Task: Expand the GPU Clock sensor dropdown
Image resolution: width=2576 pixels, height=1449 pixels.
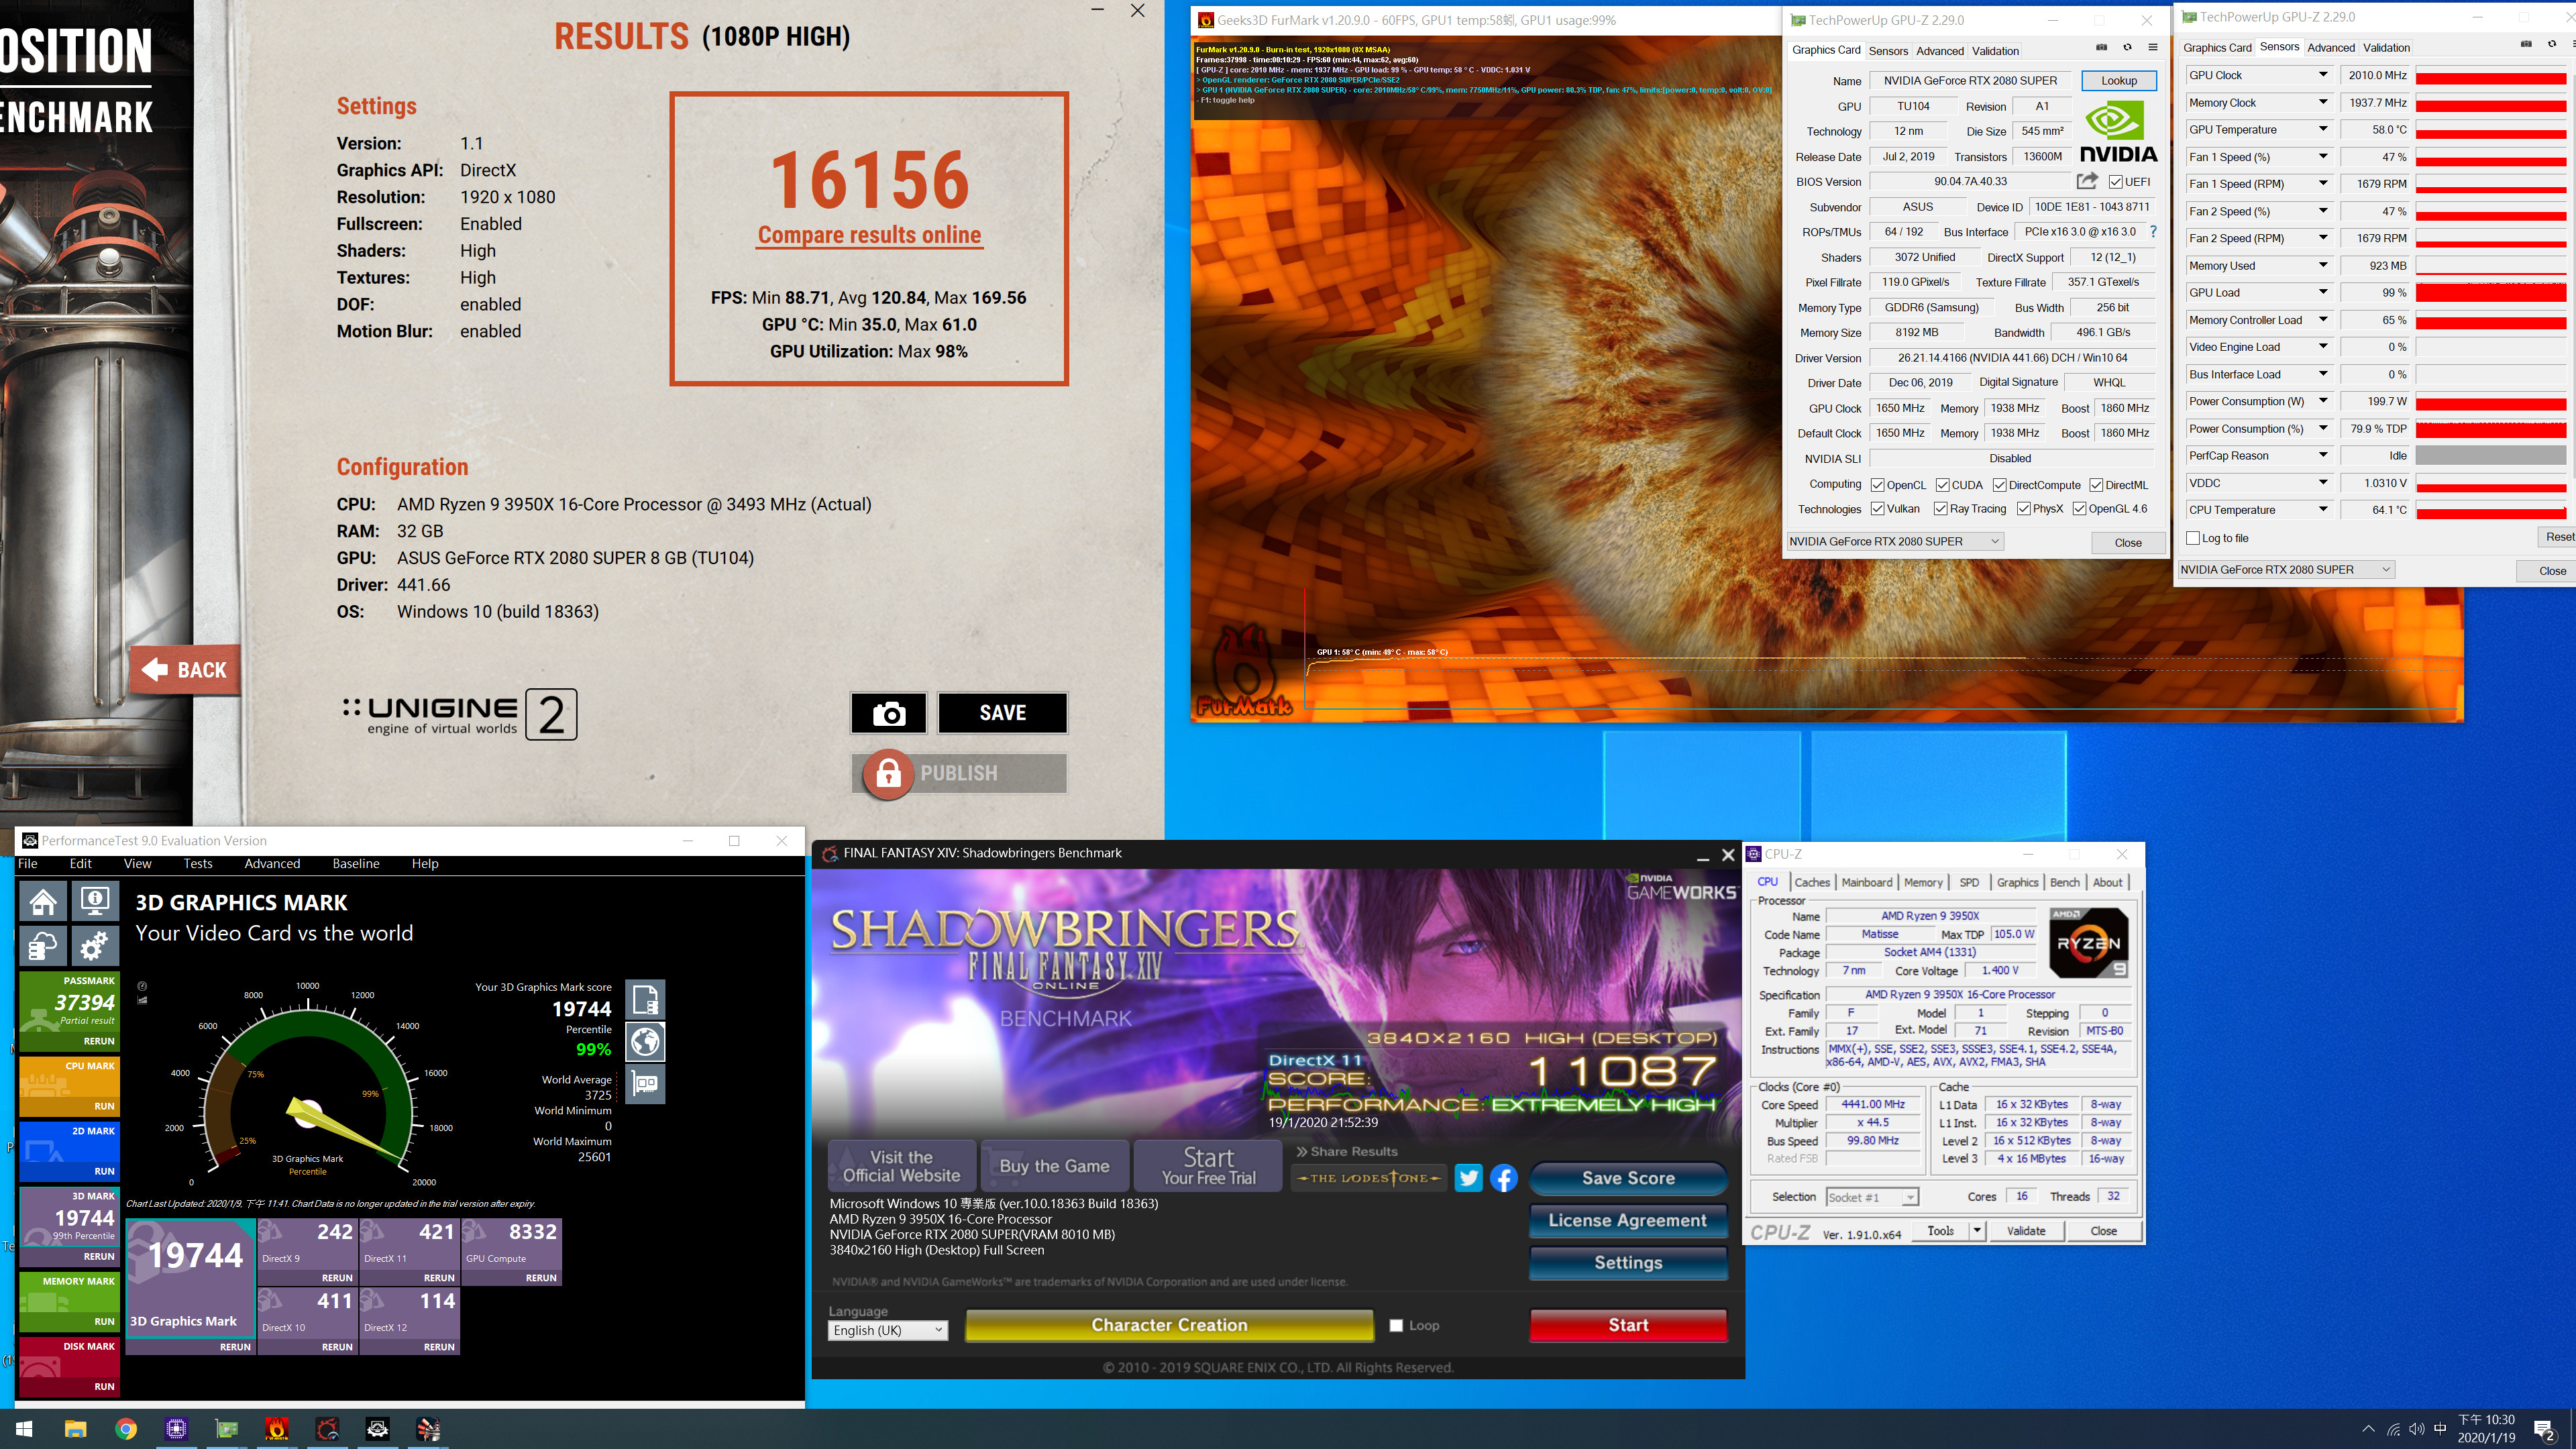Action: point(2323,75)
